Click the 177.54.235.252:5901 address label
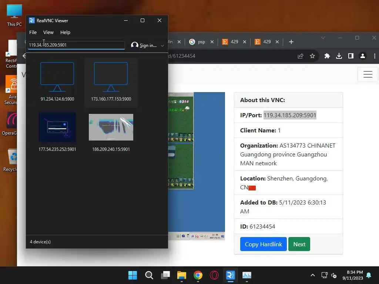 pos(57,149)
